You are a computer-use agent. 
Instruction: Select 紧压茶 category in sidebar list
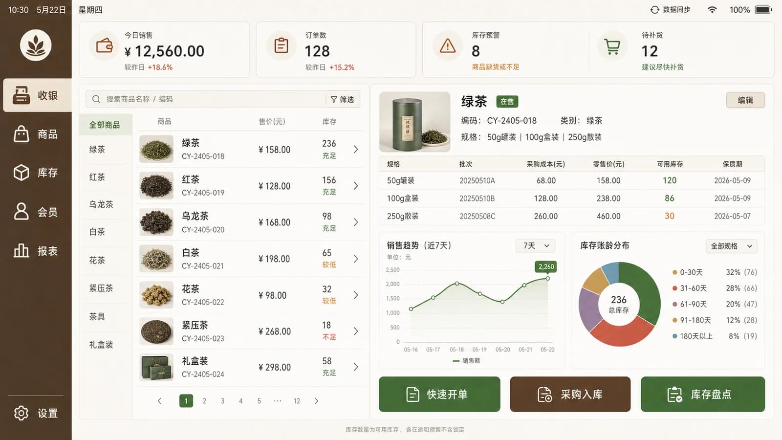click(101, 288)
